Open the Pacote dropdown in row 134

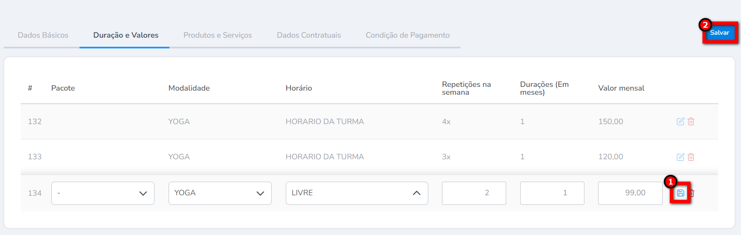pos(103,193)
